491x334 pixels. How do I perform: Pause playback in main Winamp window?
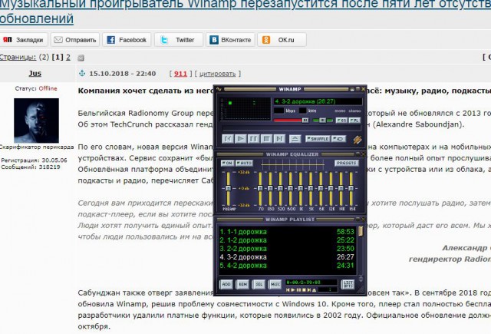(253, 138)
